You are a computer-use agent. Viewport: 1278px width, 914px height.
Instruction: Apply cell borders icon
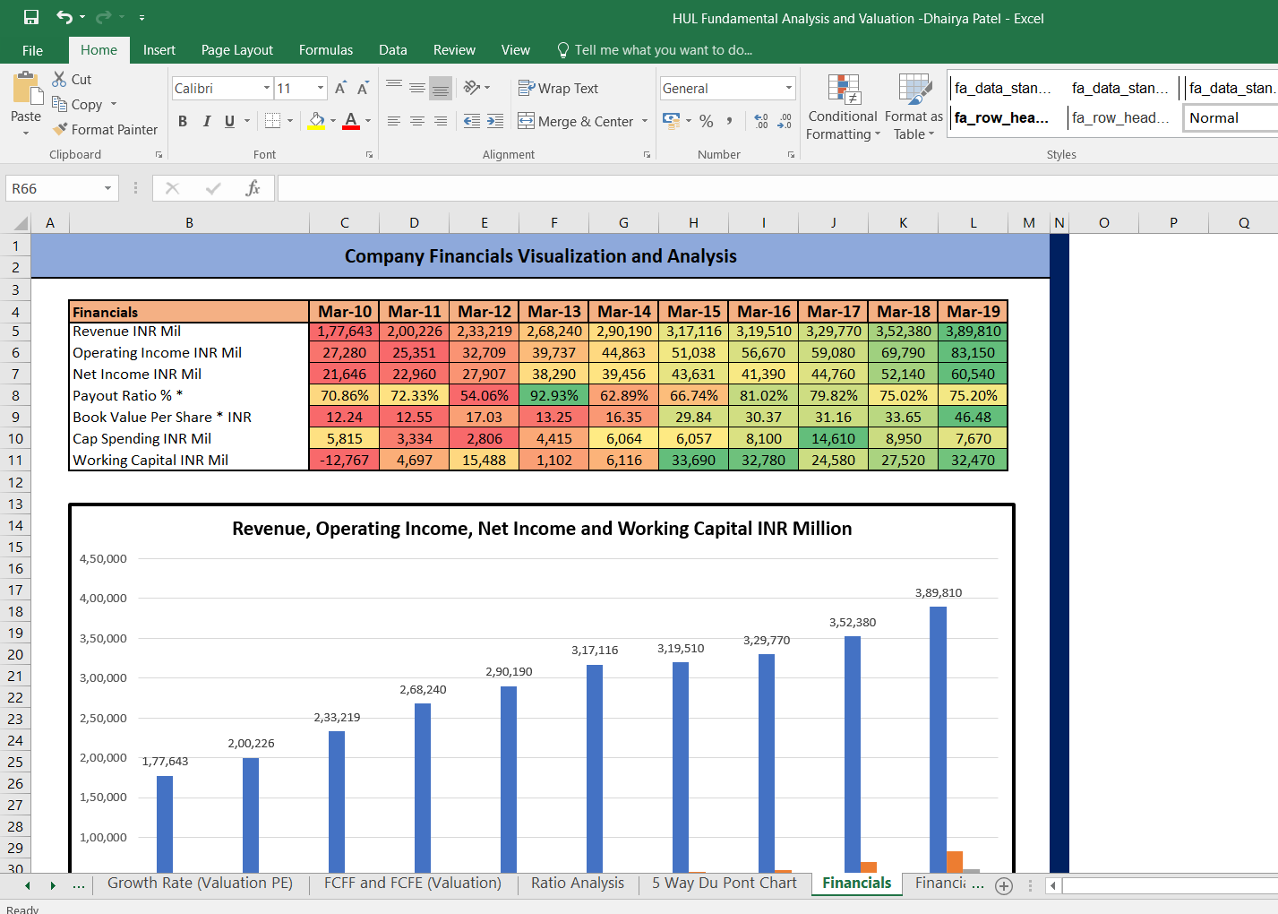tap(273, 121)
